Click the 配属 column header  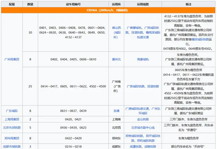12,4
